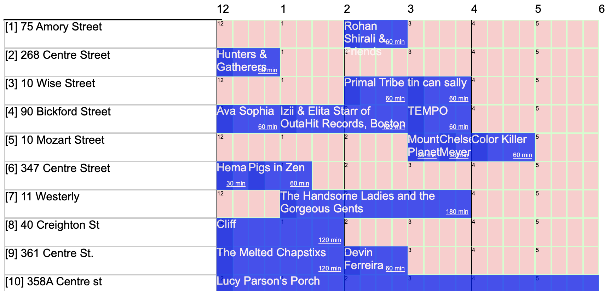Click the 120 min link under Izii & Elita Starr
610x291 pixels.
[x=393, y=127]
